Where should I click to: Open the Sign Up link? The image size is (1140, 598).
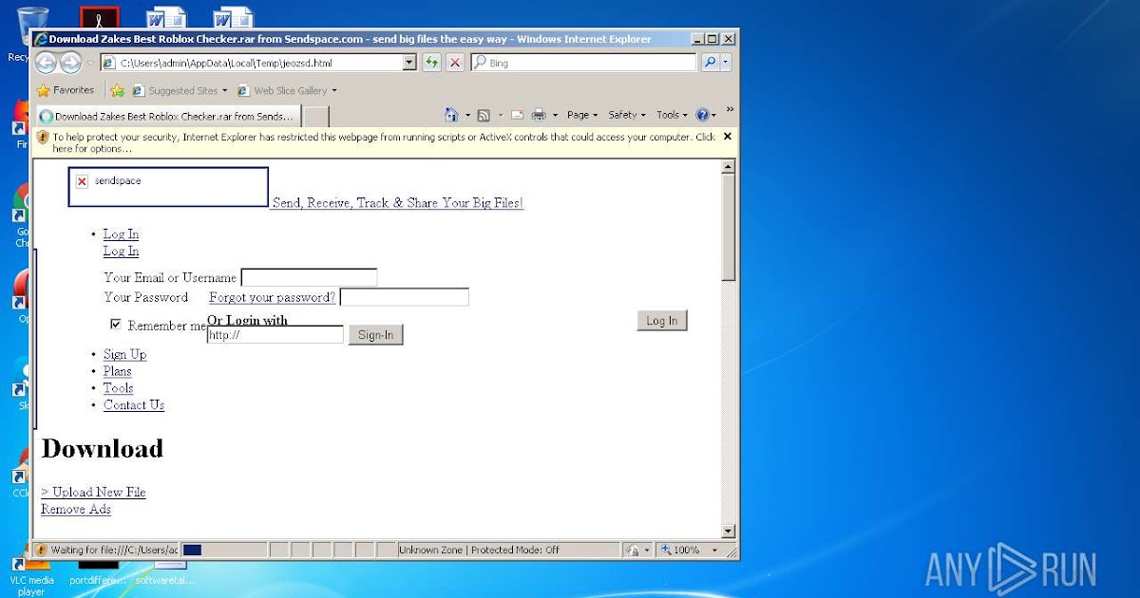[x=124, y=354]
